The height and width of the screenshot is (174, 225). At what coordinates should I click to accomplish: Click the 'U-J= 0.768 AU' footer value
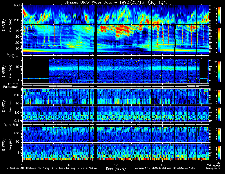coord(87,168)
